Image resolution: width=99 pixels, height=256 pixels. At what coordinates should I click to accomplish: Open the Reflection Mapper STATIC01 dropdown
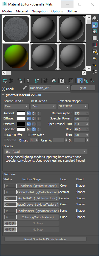click(x=73, y=106)
